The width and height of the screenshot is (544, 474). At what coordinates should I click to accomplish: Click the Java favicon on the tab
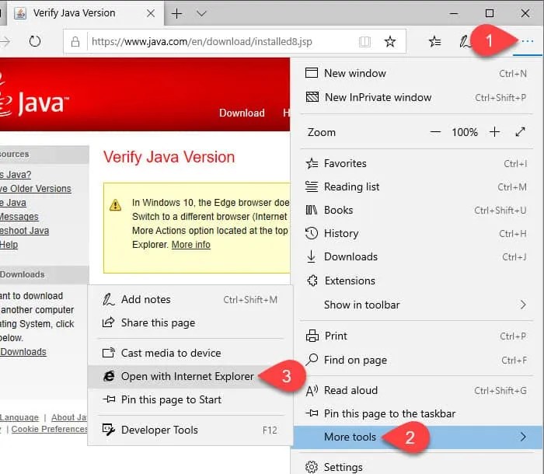pos(20,13)
